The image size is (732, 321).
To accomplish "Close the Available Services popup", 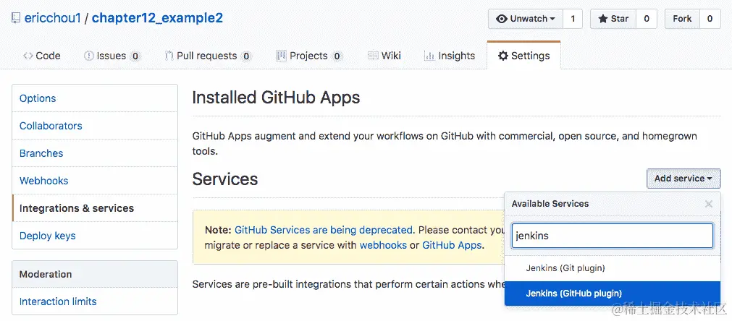I will click(x=709, y=204).
